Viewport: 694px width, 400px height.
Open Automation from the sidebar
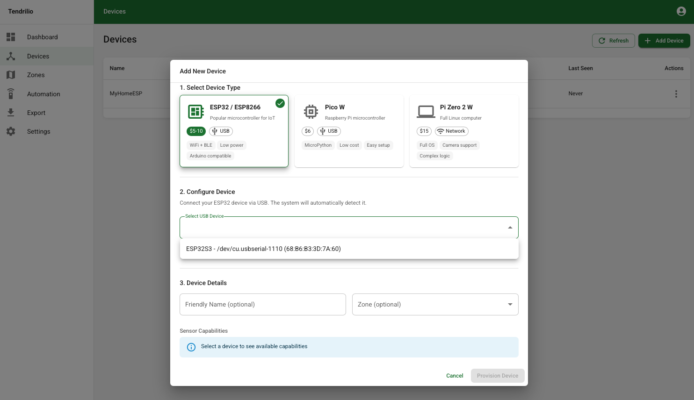pos(43,94)
